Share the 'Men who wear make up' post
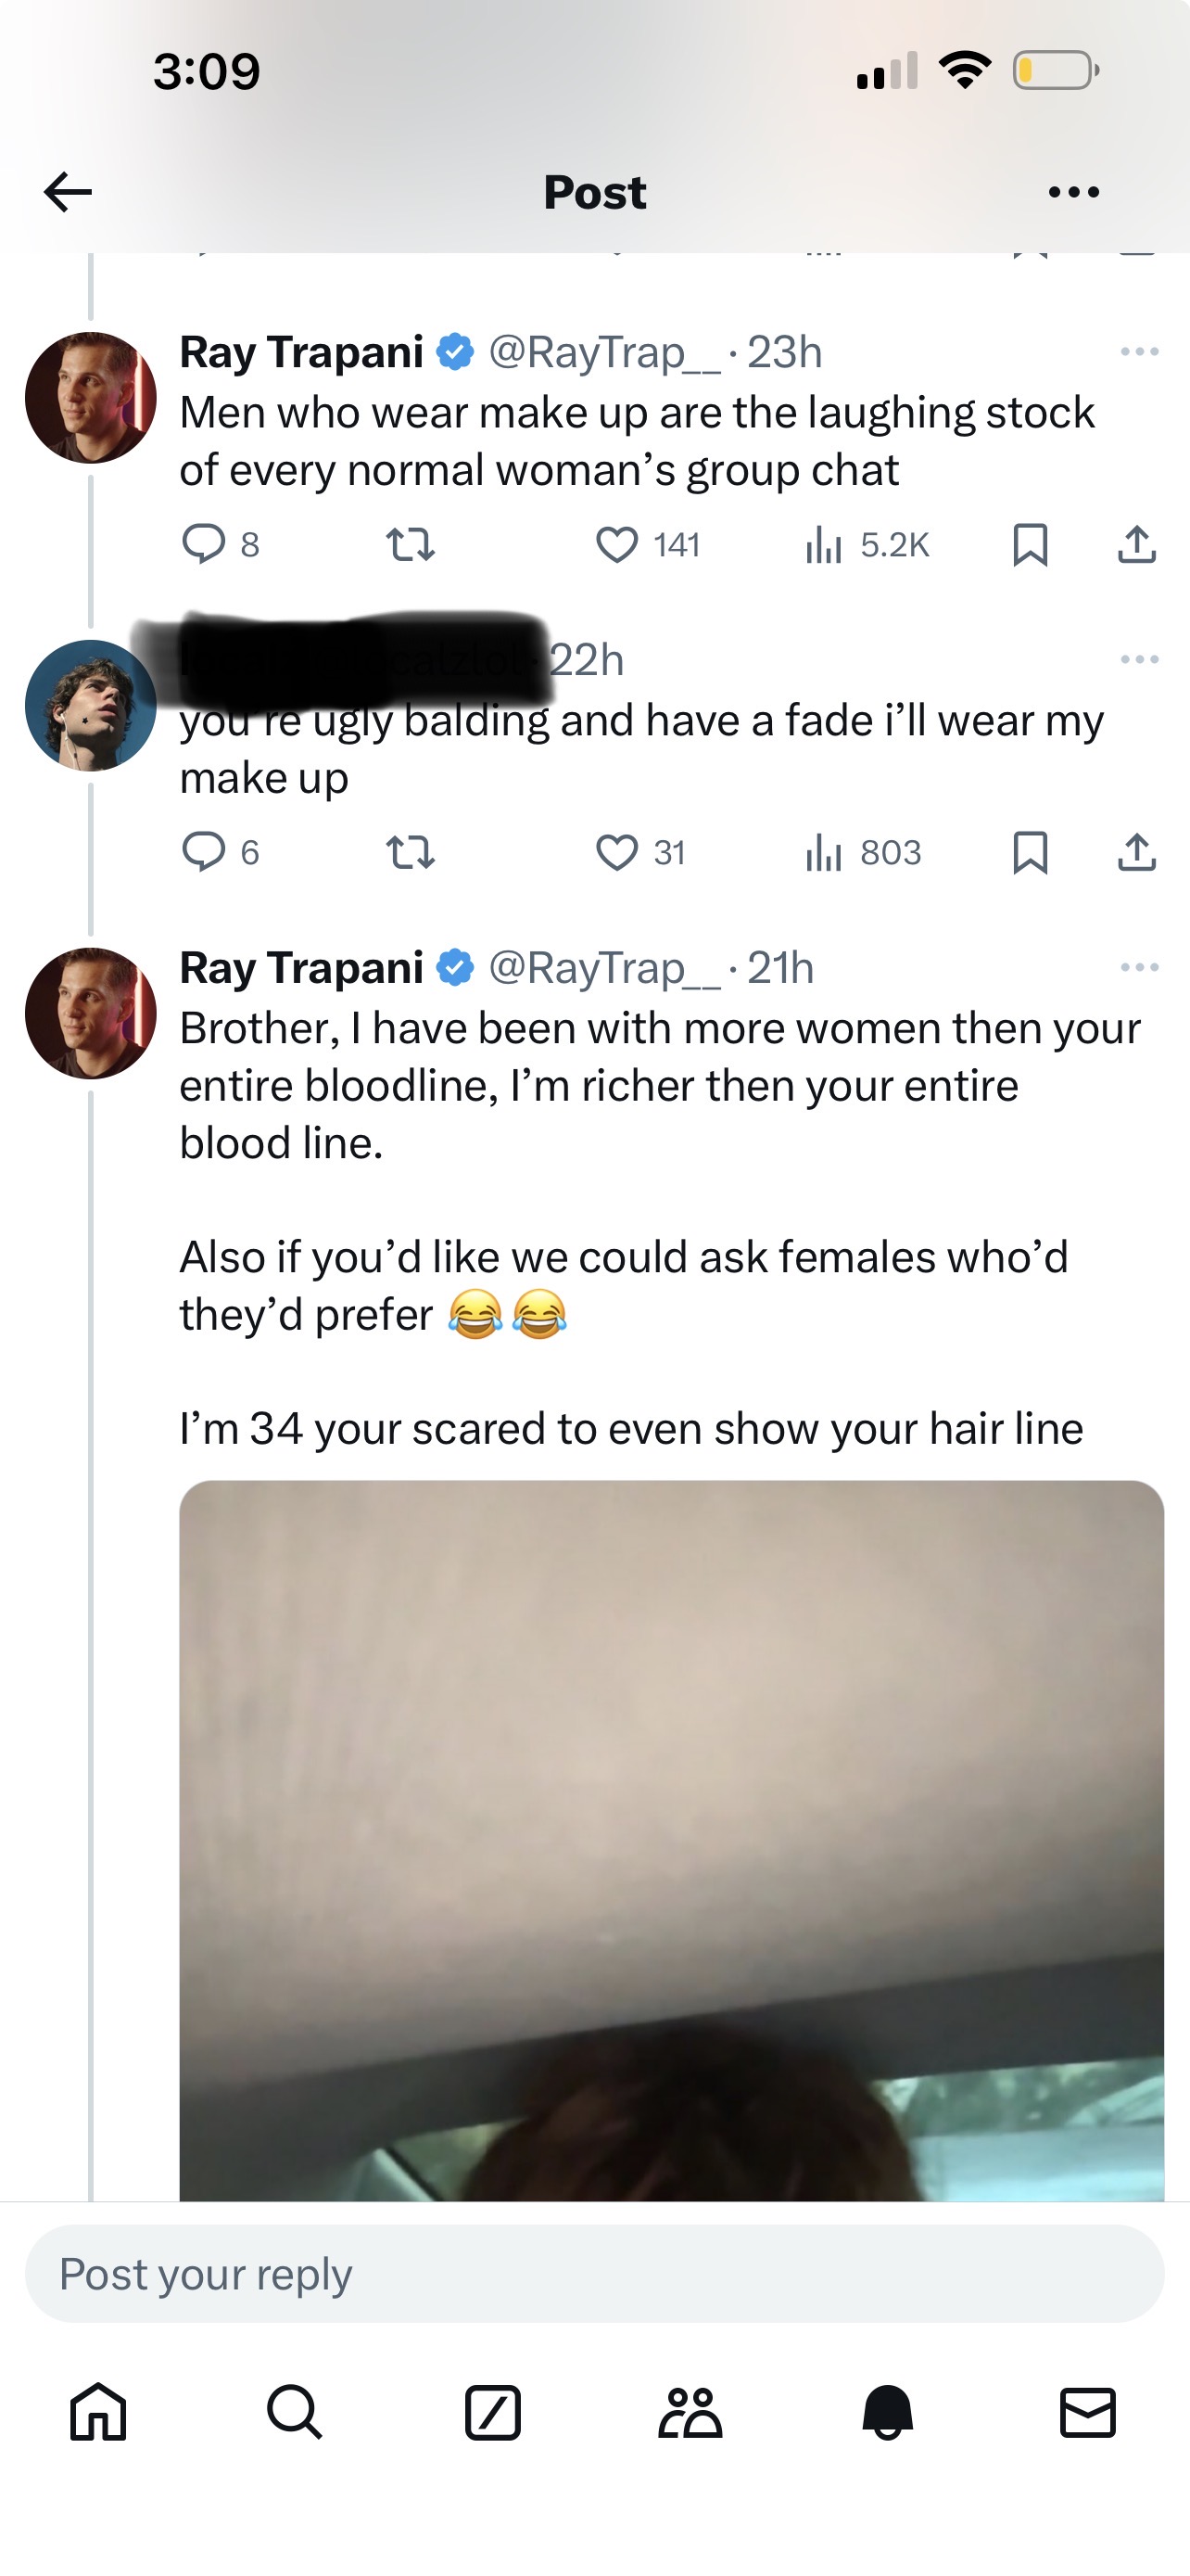1190x2576 pixels. click(x=1136, y=545)
